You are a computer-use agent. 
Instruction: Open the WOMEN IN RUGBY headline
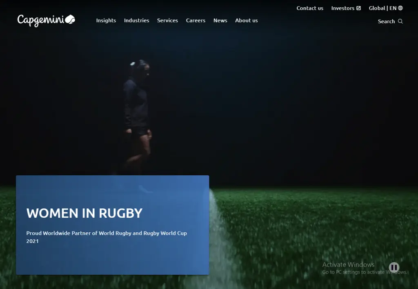tap(84, 213)
